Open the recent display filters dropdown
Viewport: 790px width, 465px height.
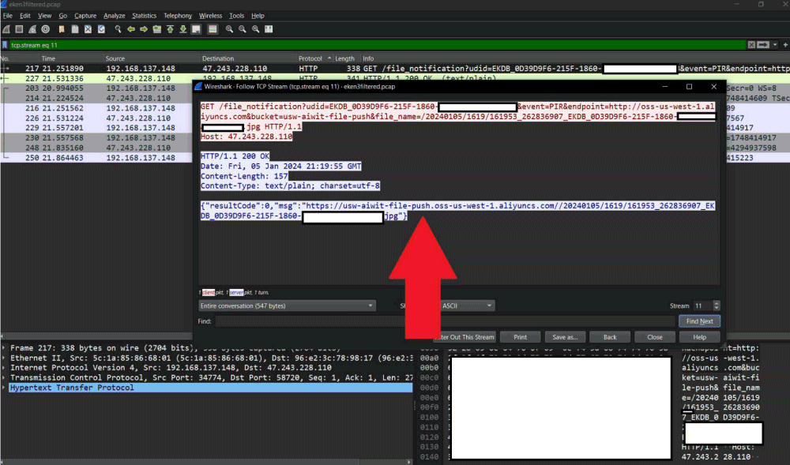click(x=775, y=45)
